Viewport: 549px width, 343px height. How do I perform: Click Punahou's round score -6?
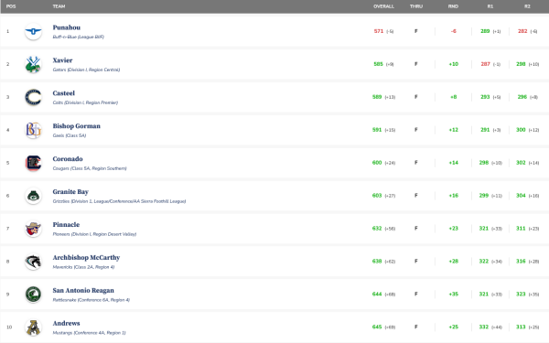click(454, 31)
